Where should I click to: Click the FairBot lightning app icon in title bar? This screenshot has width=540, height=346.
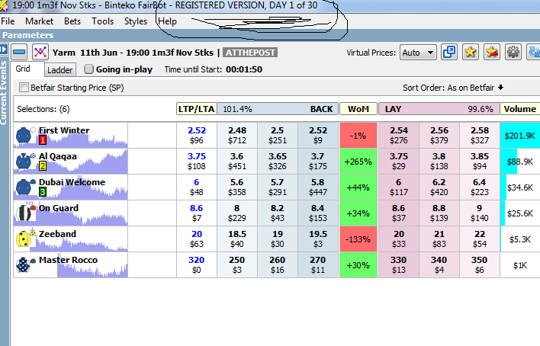click(4, 6)
